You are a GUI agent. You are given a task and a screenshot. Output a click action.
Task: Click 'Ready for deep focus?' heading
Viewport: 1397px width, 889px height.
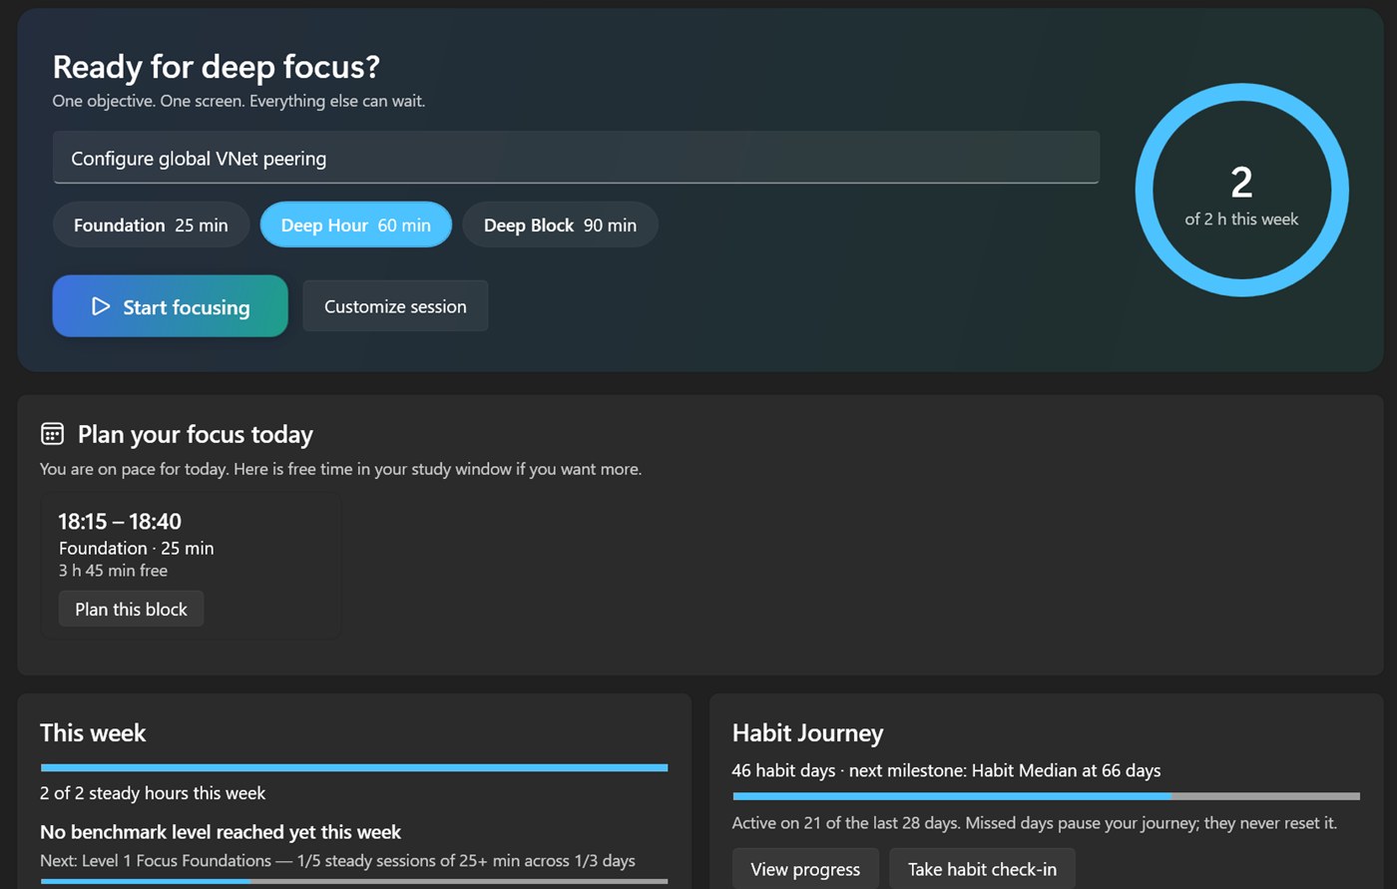216,67
